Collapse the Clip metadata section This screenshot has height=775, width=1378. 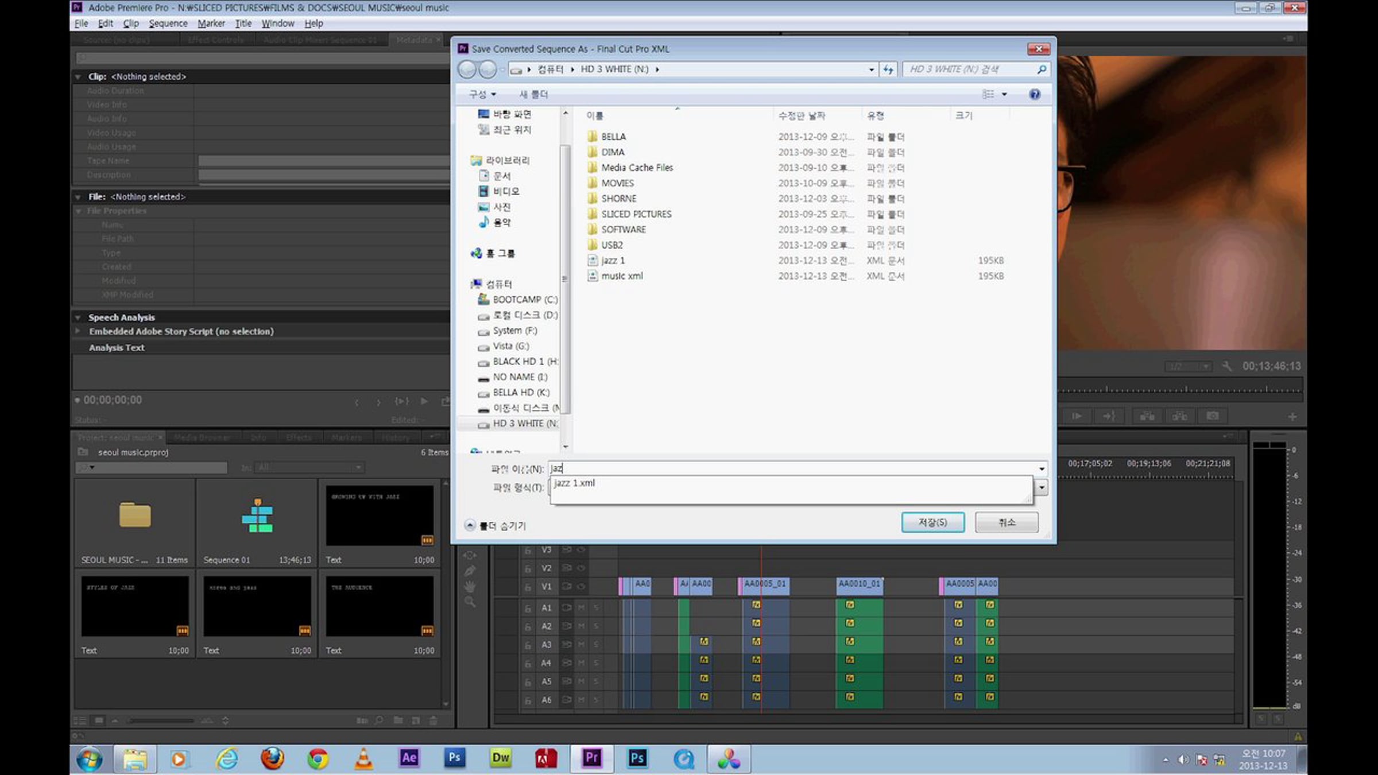(x=78, y=76)
